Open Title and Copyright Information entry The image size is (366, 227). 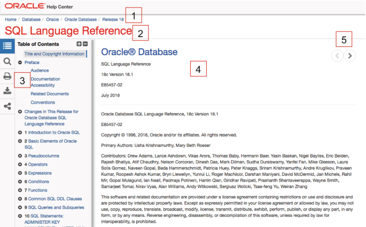click(x=54, y=54)
